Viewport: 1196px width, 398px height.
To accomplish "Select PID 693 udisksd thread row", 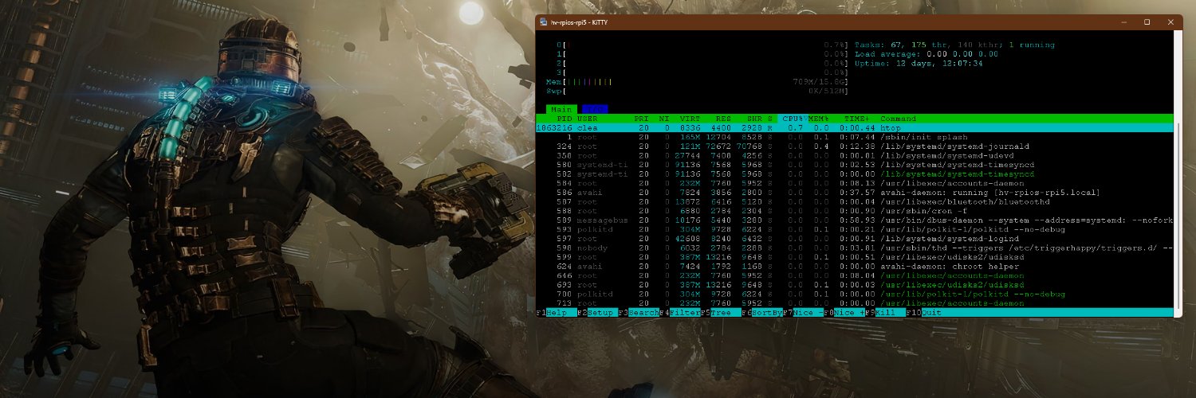I will 854,284.
